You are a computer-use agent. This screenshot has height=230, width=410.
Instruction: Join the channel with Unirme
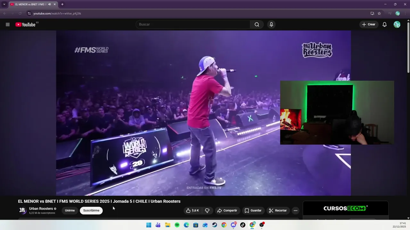click(x=70, y=211)
